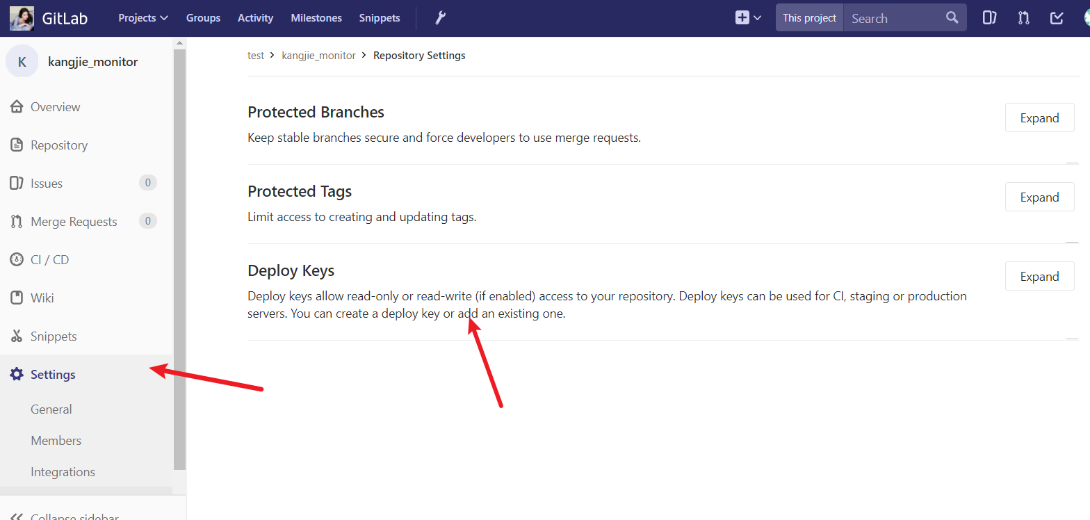Click the Merge Requests count badge showing 0
Screen dimensions: 1090x520
coord(147,221)
